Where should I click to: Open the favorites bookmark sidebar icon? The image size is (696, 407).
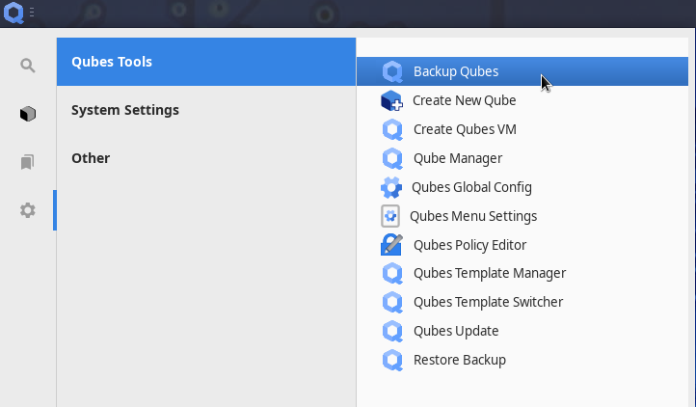pyautogui.click(x=28, y=162)
